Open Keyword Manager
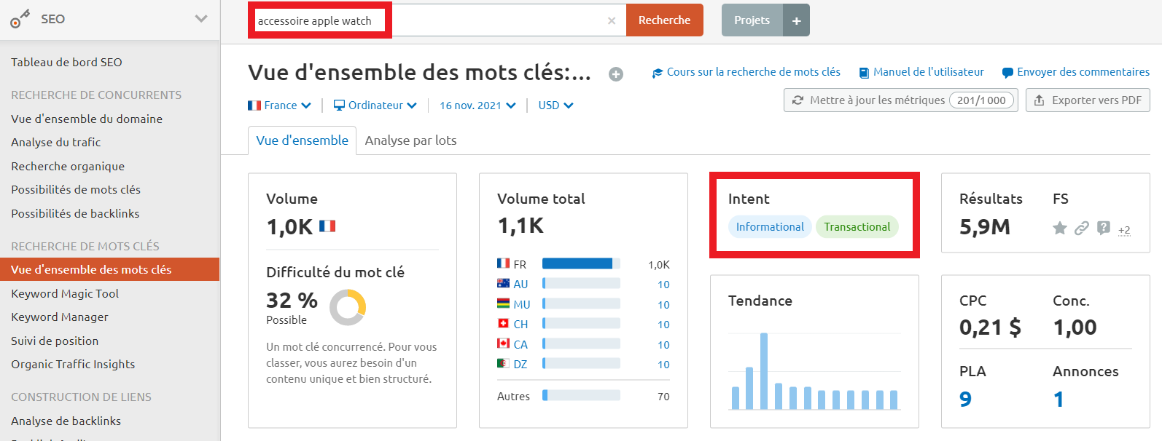 coord(60,317)
